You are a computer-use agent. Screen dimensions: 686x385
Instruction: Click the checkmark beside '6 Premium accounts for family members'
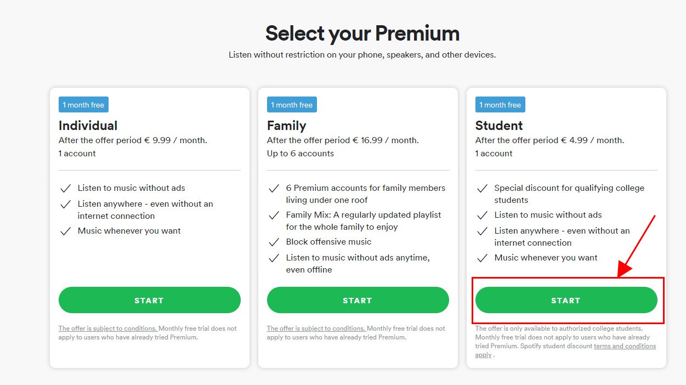pos(274,188)
